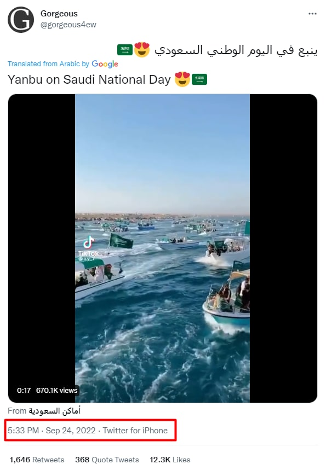This screenshot has width=326, height=470.
Task: View the 12.3K Likes list
Action: click(x=170, y=460)
